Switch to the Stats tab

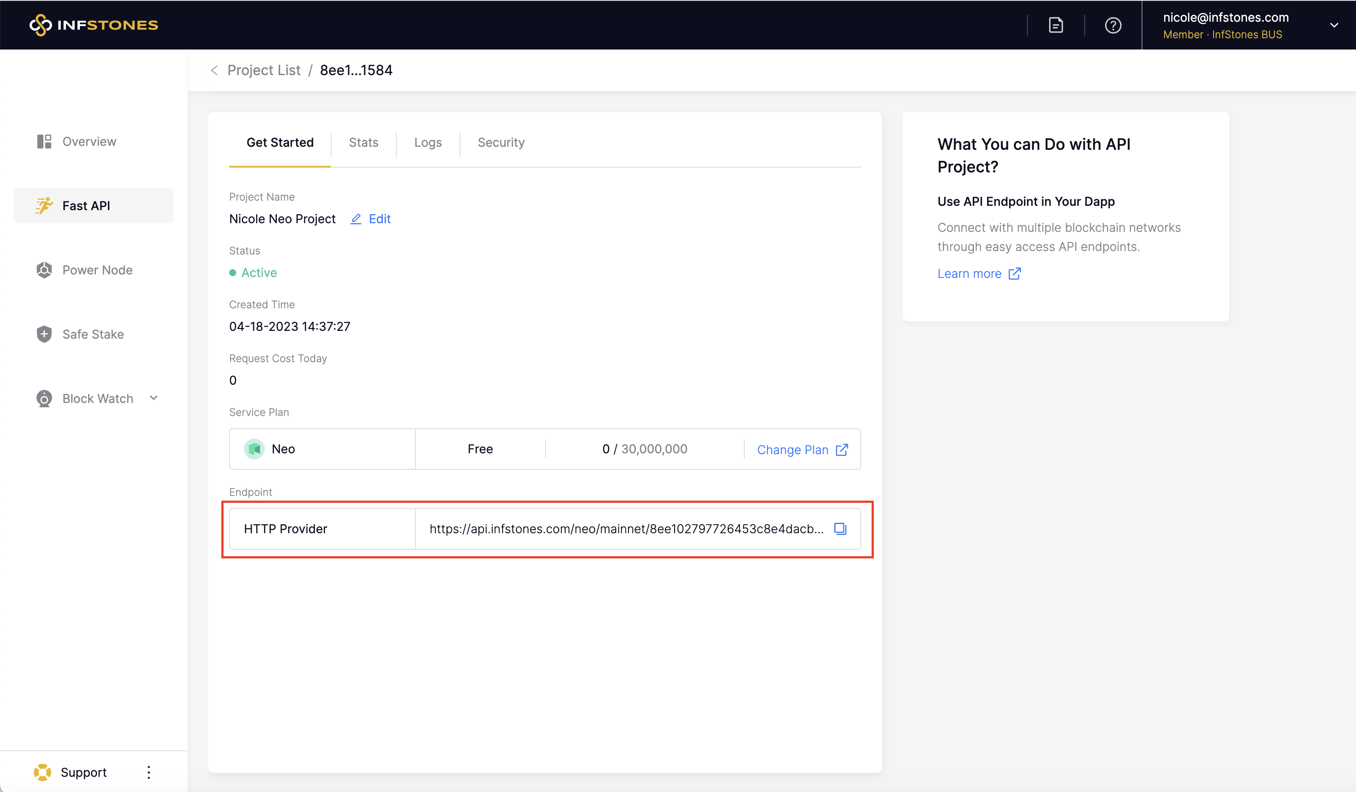[x=363, y=143]
